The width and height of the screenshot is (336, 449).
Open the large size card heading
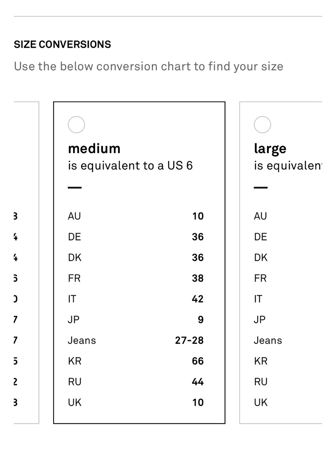(270, 149)
